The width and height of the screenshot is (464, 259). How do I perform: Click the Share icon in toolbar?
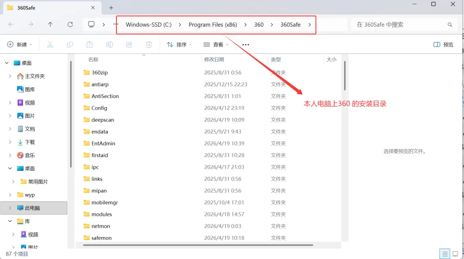[x=129, y=45]
